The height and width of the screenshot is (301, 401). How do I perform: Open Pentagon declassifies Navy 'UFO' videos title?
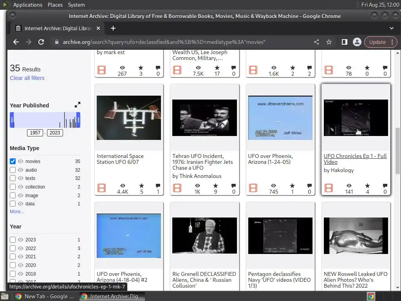point(279,280)
